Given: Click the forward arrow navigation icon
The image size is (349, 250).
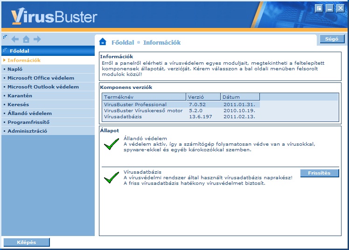Looking at the screenshot, I should coord(37,39).
